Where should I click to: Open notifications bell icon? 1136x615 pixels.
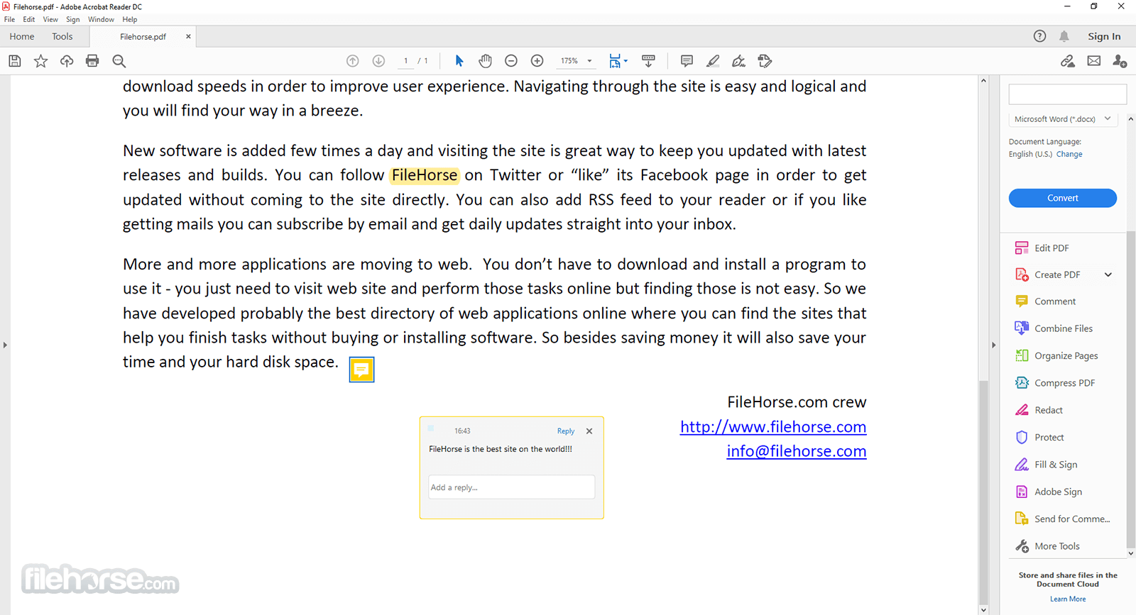pos(1064,36)
